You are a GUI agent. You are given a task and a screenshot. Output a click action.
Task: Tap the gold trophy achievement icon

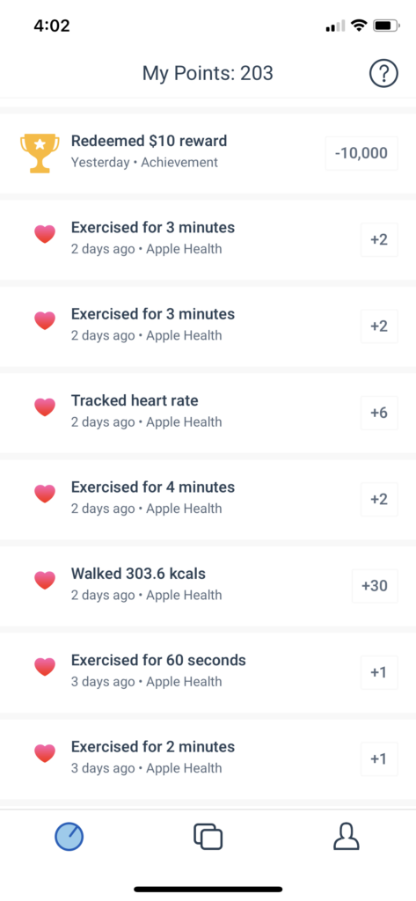click(x=40, y=153)
